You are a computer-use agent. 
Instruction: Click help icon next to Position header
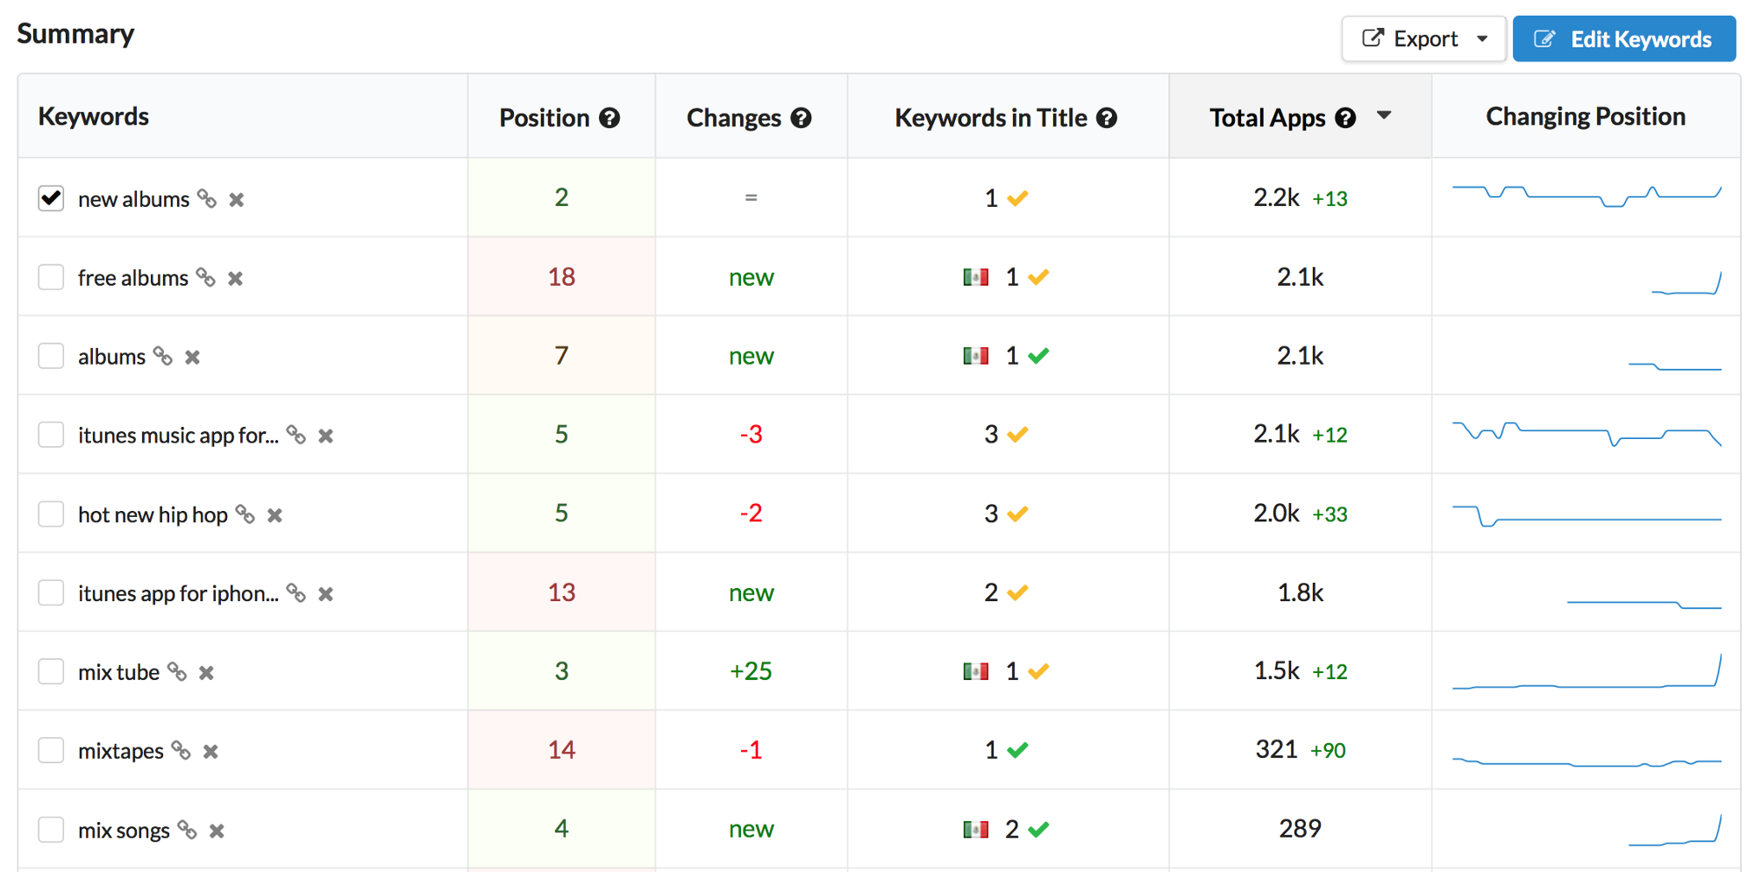[x=610, y=118]
